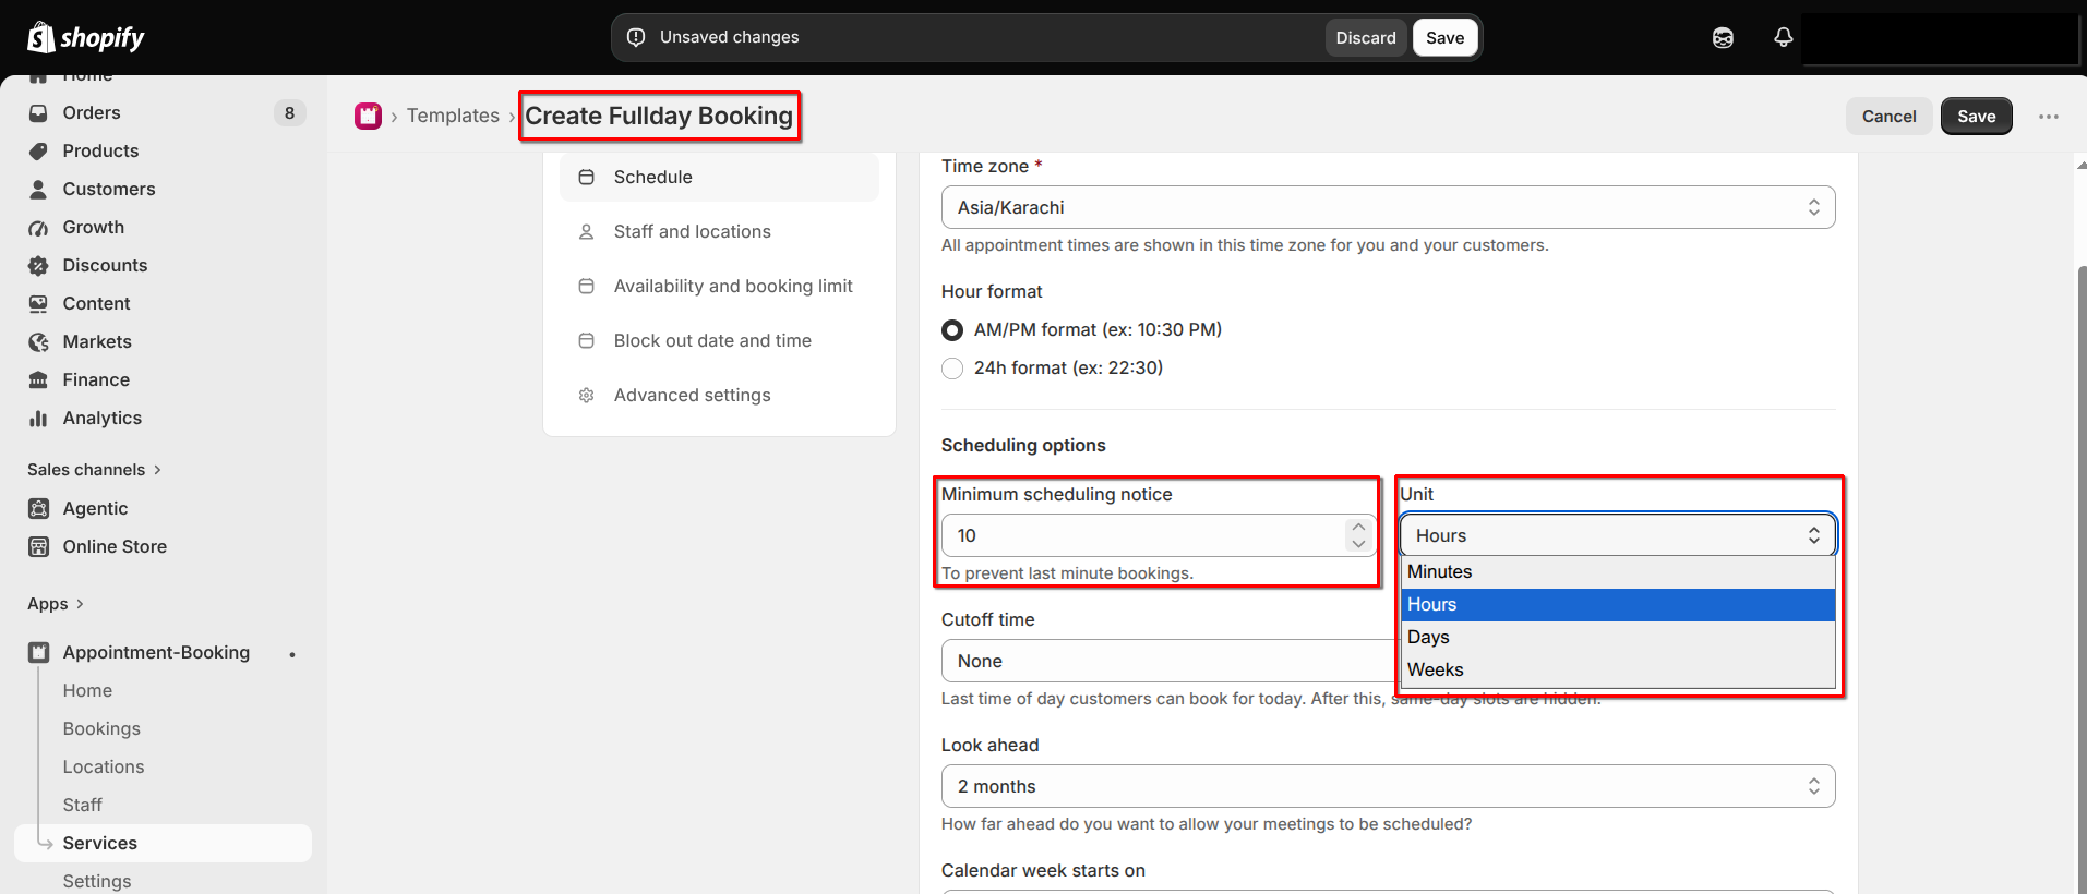Click Save in the top unsaved changes bar
The height and width of the screenshot is (894, 2087).
click(1444, 37)
